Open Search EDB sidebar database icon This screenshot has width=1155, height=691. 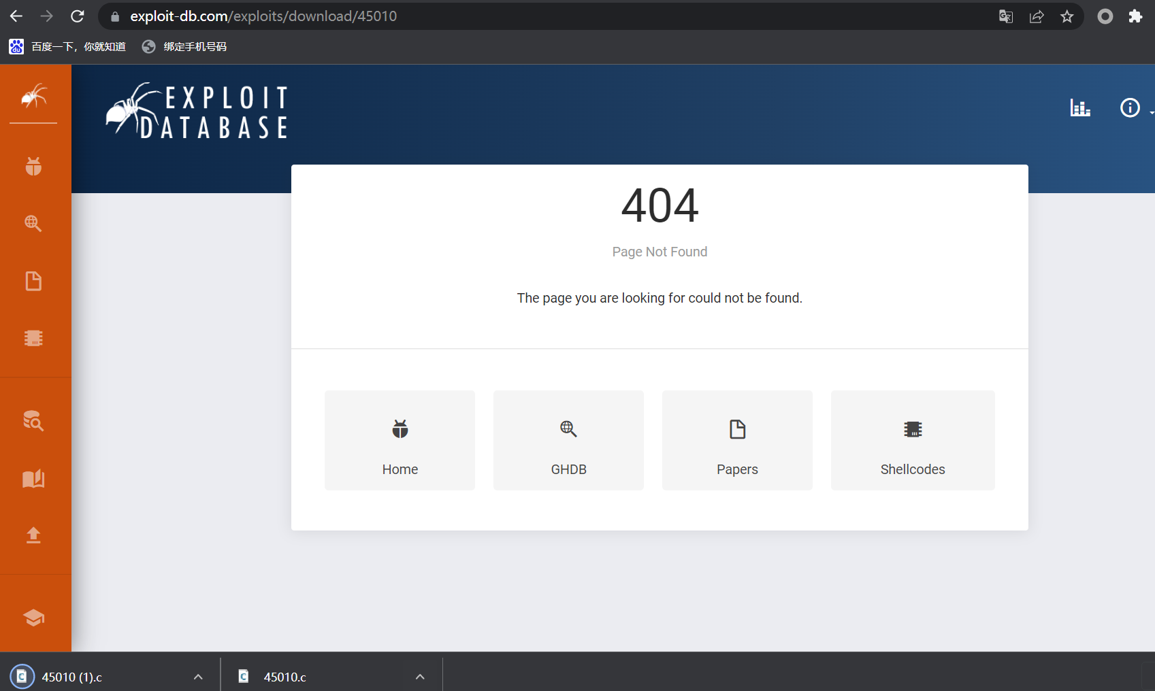point(33,421)
